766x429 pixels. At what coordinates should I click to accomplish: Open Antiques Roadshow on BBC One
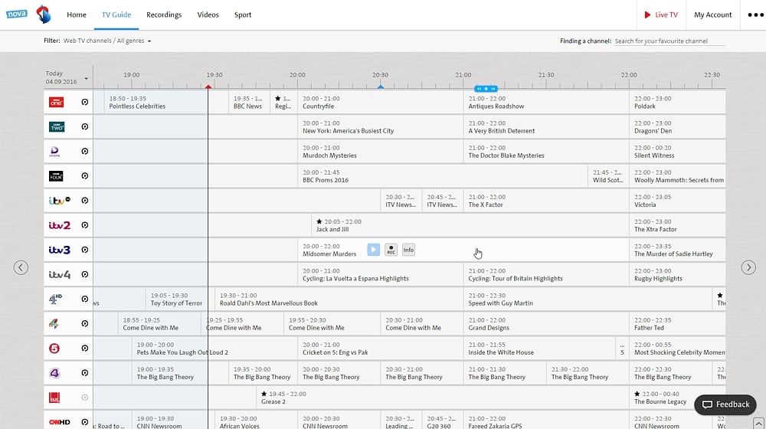coord(545,102)
